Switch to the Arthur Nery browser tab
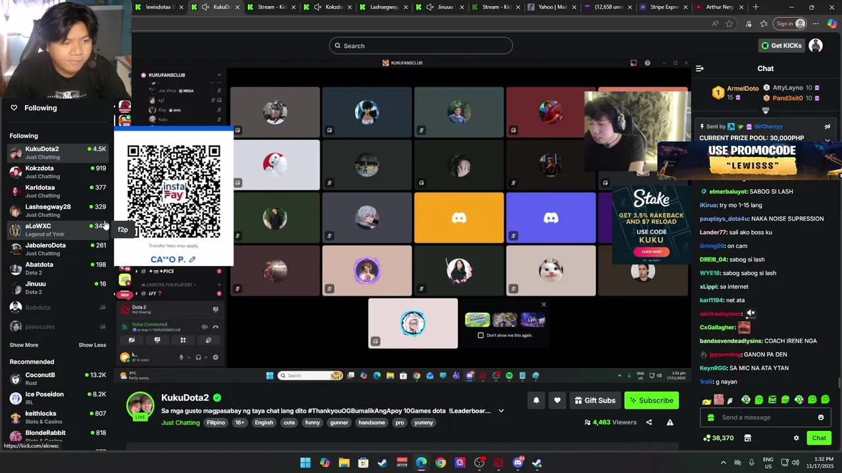The height and width of the screenshot is (473, 842). click(720, 7)
